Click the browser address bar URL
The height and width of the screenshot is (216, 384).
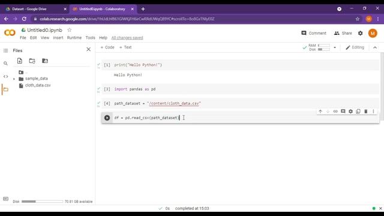click(x=127, y=19)
